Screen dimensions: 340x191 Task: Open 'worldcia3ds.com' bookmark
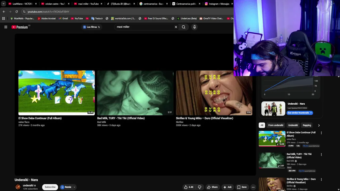pos(123,19)
